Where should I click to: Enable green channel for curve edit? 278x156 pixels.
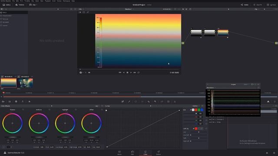(199, 110)
